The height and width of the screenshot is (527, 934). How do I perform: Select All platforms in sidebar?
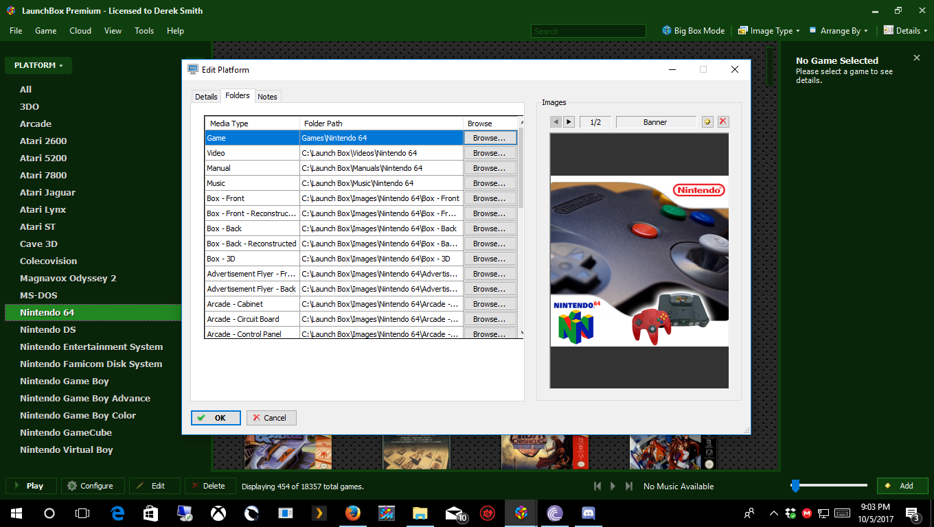pos(25,89)
